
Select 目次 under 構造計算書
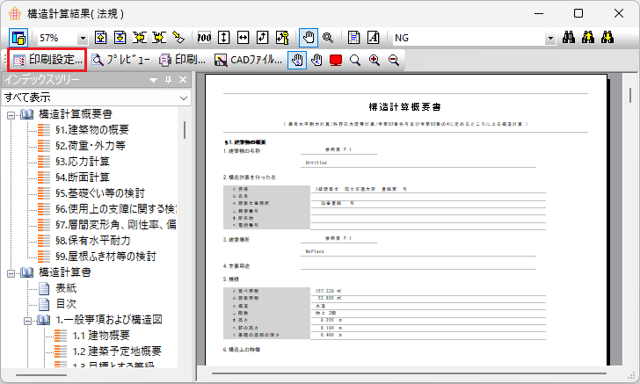[x=66, y=304]
